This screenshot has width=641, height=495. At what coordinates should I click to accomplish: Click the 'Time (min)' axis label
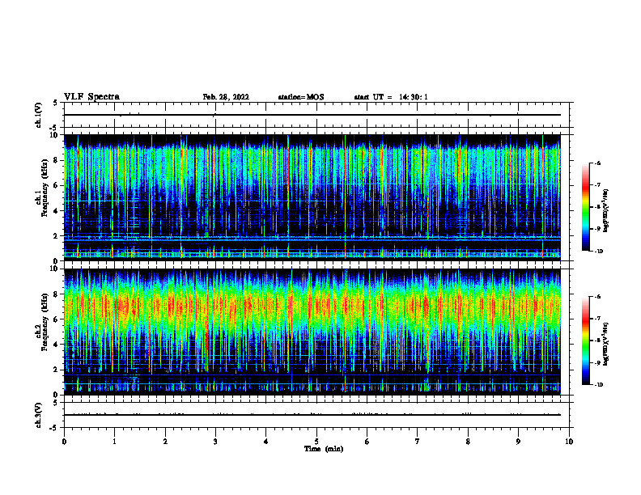(x=324, y=449)
